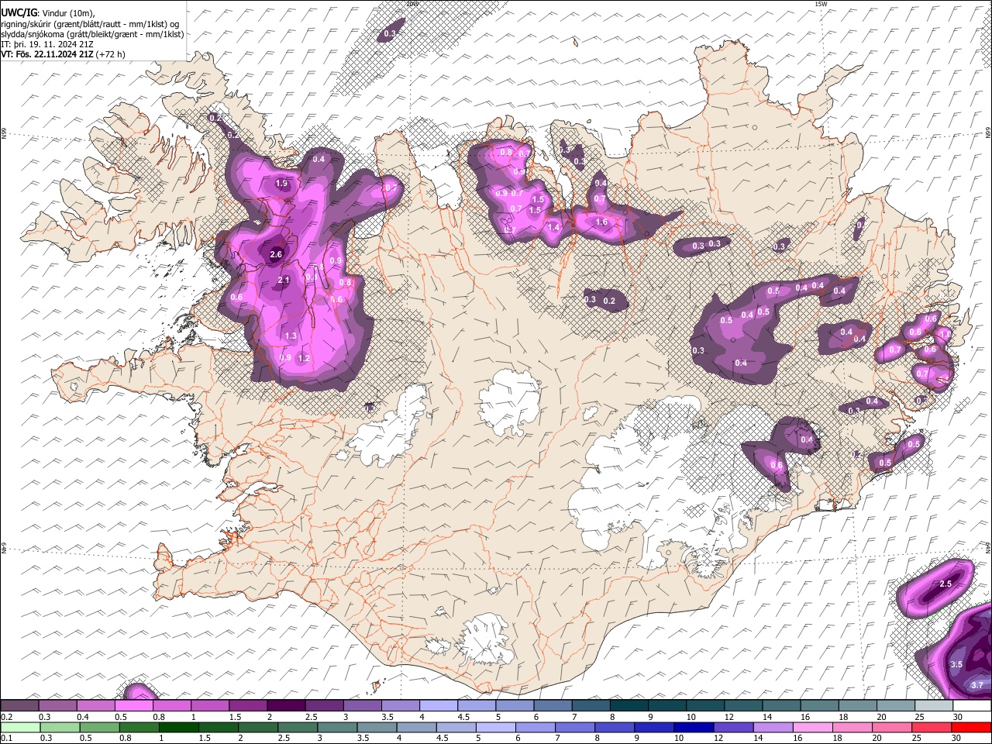Select the 0.2 dusky purple snow legend swatch
Viewport: 992px width, 744px height.
point(19,706)
